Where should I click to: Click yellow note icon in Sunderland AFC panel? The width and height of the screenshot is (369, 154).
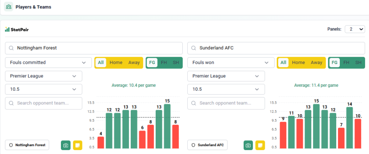260,145
